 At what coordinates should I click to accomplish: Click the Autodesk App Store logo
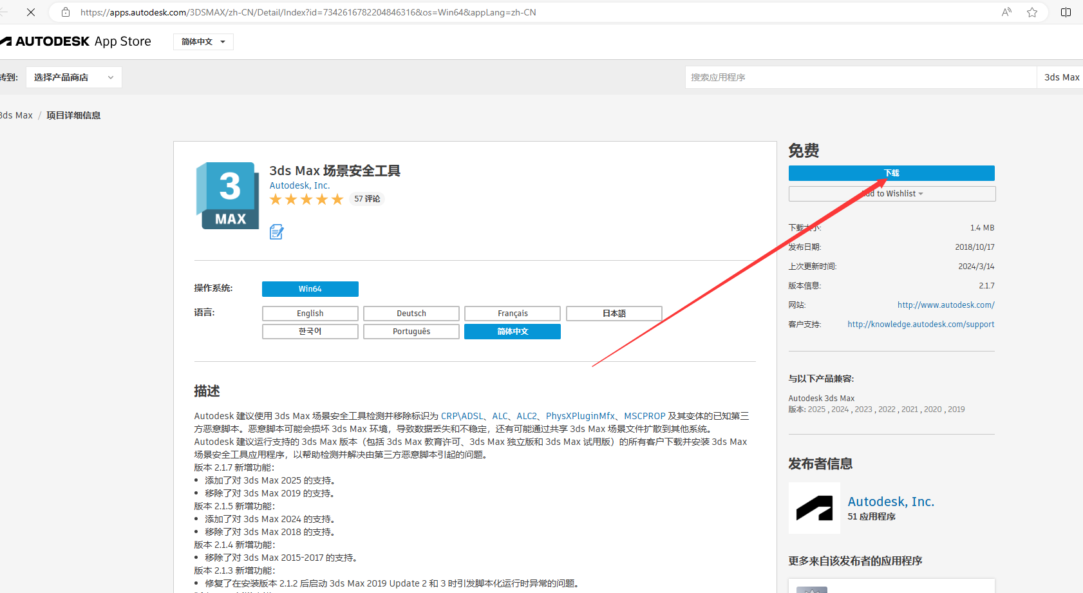pos(77,41)
